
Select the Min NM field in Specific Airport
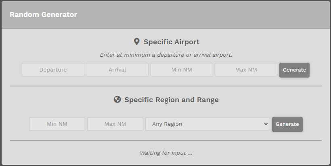182,70
